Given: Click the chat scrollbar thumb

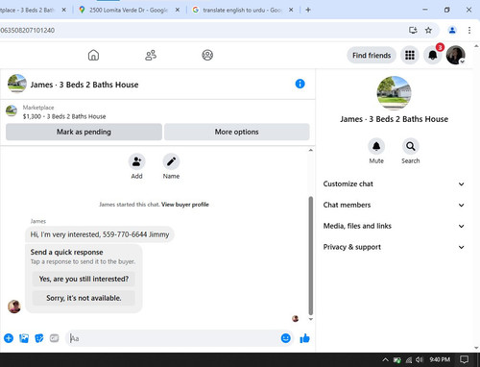Looking at the screenshot, I should (310, 256).
